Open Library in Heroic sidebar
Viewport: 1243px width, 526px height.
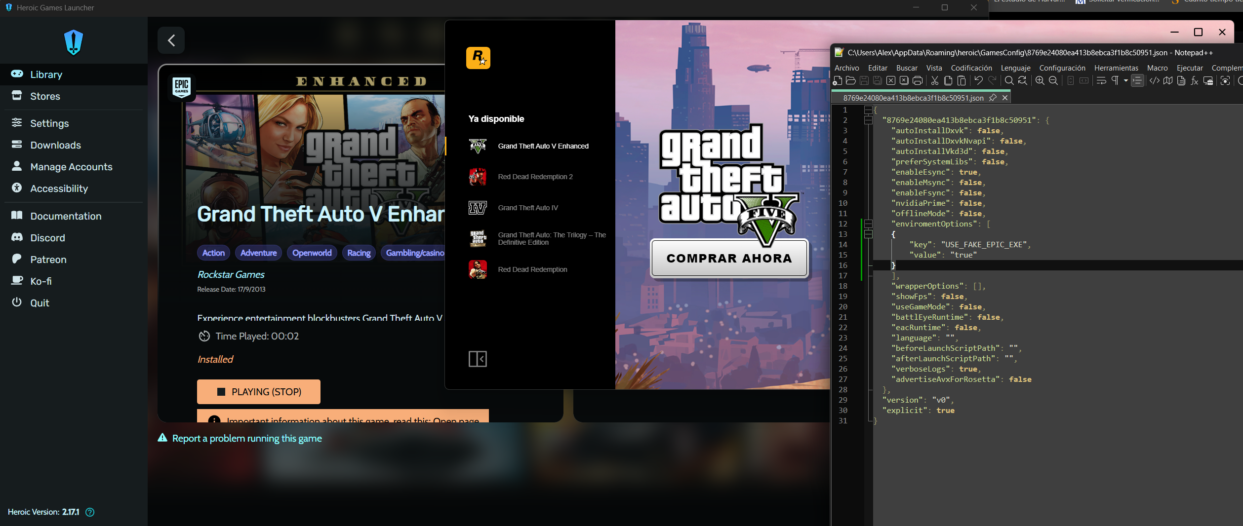click(74, 75)
